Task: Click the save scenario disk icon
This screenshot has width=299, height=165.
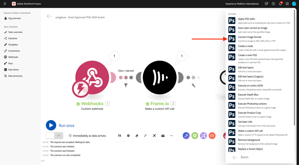Action: 120,136
